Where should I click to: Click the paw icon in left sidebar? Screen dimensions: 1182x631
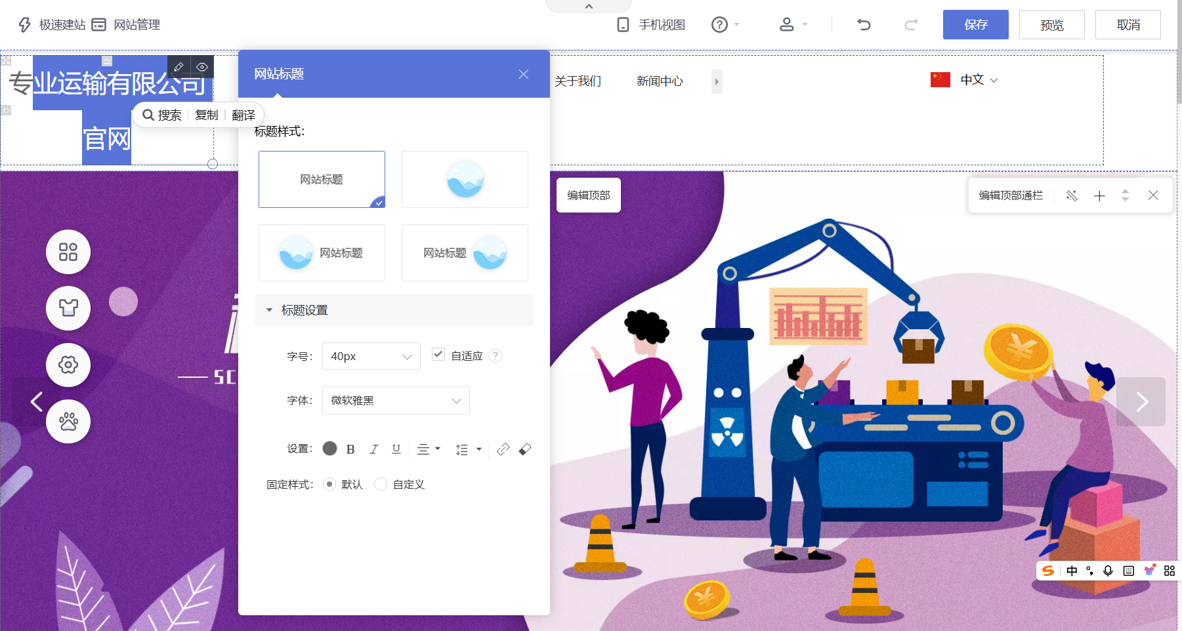pos(68,422)
